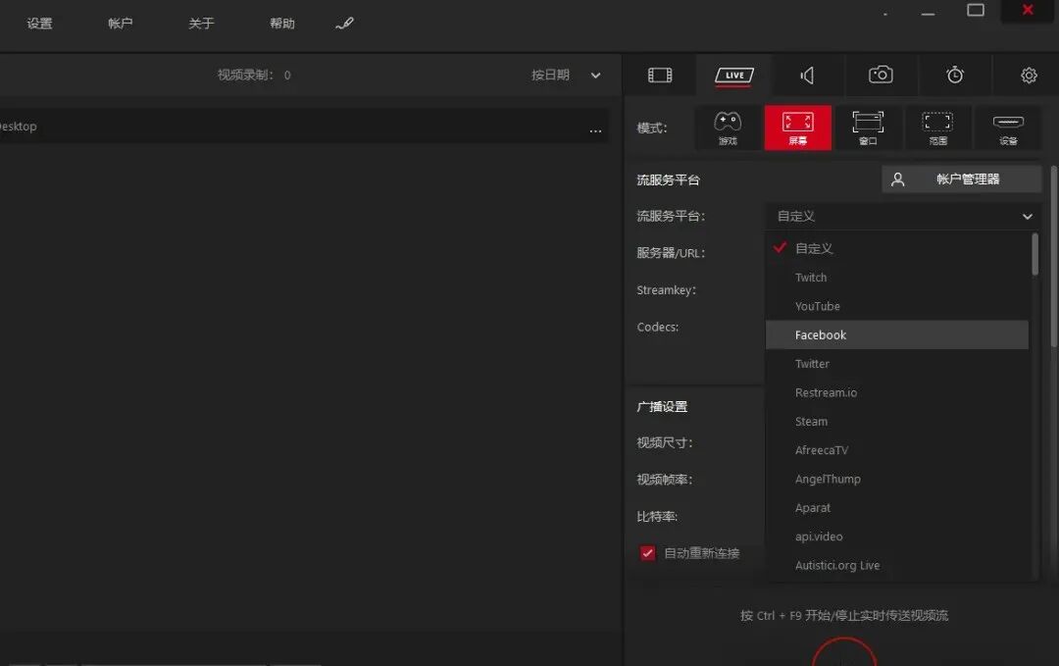This screenshot has width=1059, height=666.
Task: Click the 视频帧率 label
Action: click(x=665, y=480)
